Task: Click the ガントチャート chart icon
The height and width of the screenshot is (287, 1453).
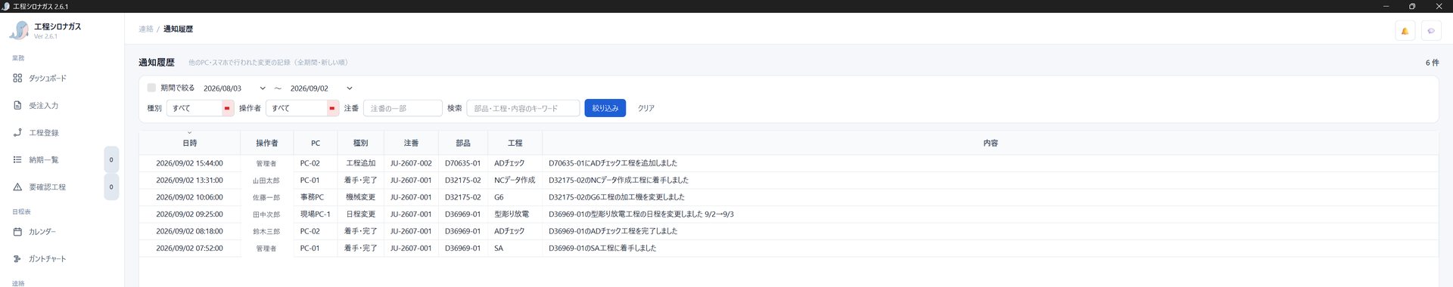Action: point(17,258)
